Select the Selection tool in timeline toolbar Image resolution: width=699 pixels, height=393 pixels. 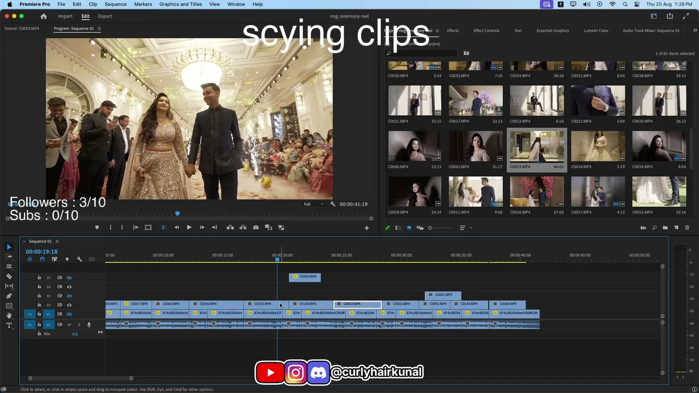click(9, 247)
